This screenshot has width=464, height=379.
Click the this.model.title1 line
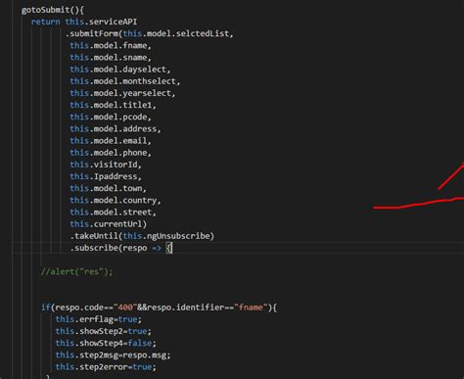(113, 105)
